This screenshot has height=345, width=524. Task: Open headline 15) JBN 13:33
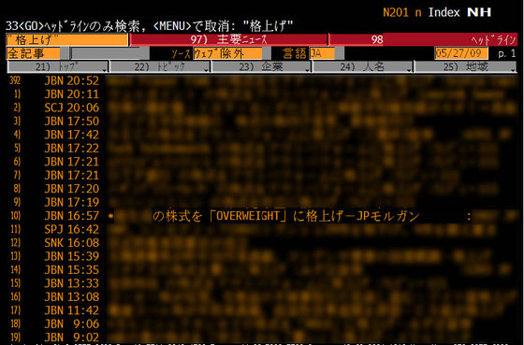point(262,283)
